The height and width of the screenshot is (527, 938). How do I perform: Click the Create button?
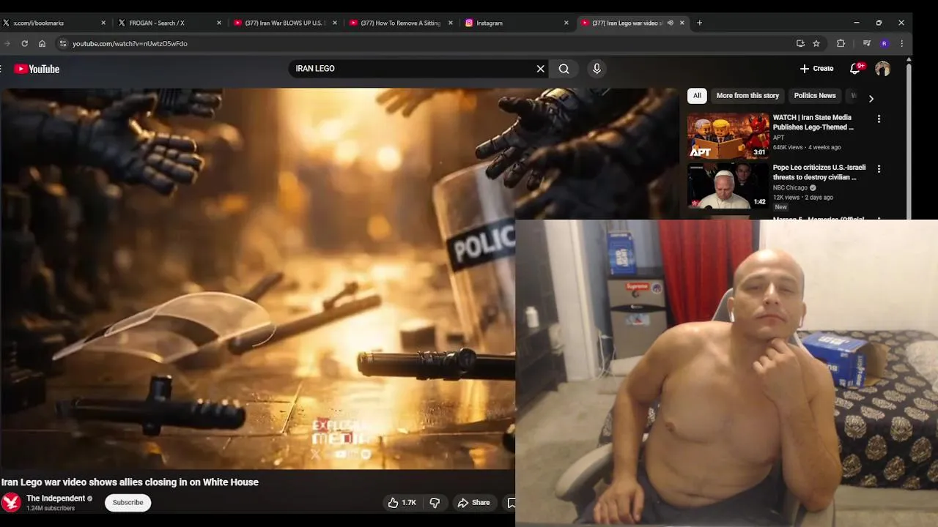click(816, 69)
